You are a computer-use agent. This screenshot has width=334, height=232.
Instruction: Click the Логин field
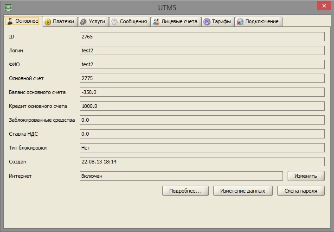pos(202,50)
